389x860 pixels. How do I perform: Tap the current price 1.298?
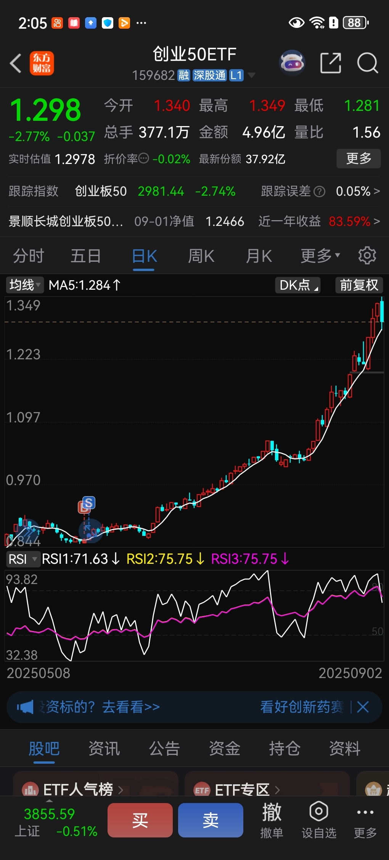coord(45,110)
